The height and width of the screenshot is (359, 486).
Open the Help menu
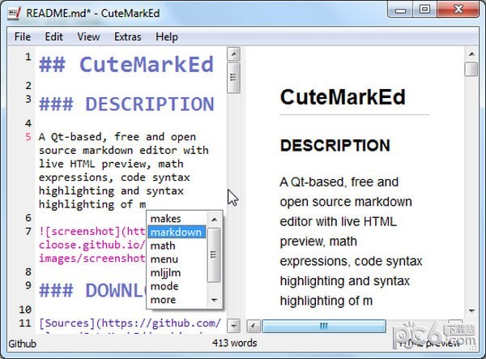[x=167, y=36]
